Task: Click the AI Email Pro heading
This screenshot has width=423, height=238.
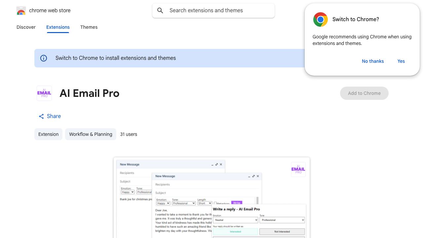Action: click(x=90, y=93)
